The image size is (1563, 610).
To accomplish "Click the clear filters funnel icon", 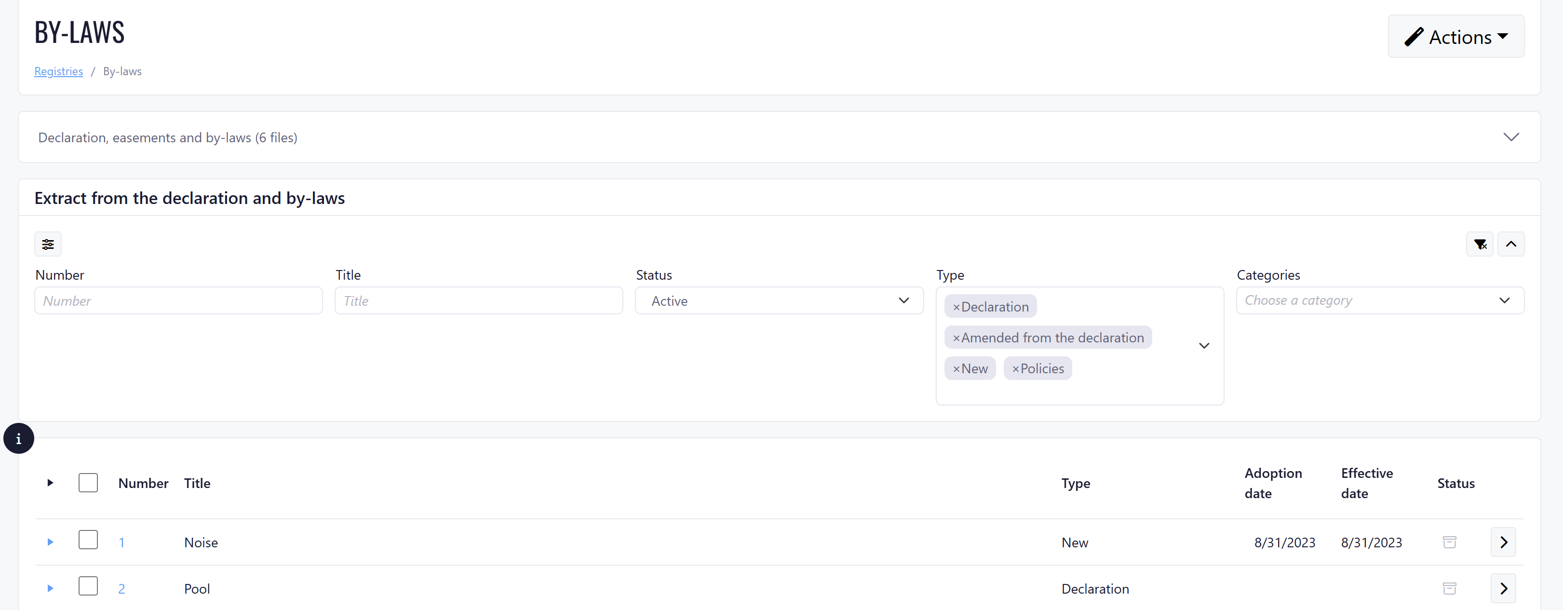I will coord(1479,244).
